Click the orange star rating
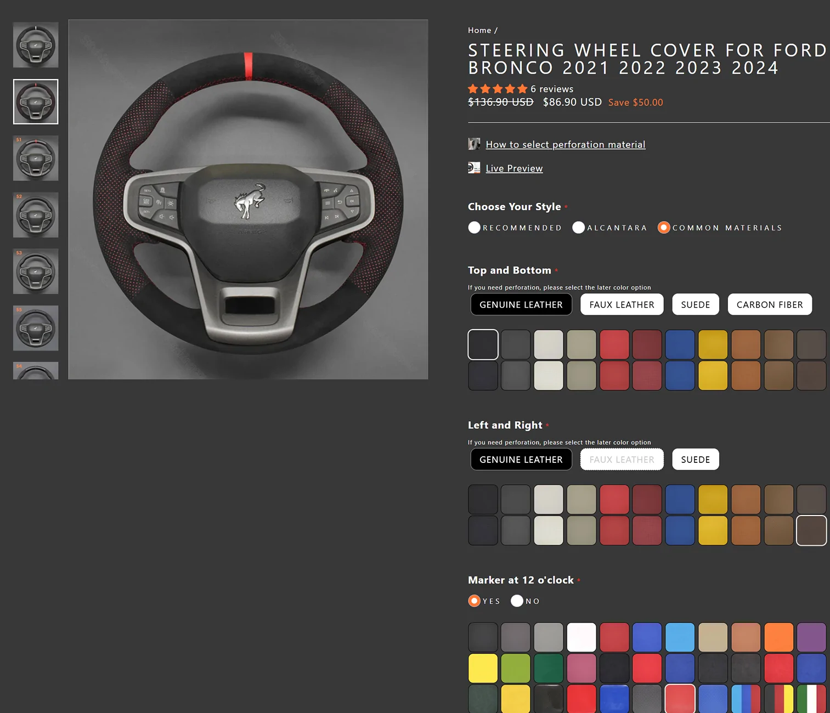This screenshot has height=713, width=830. tap(498, 89)
